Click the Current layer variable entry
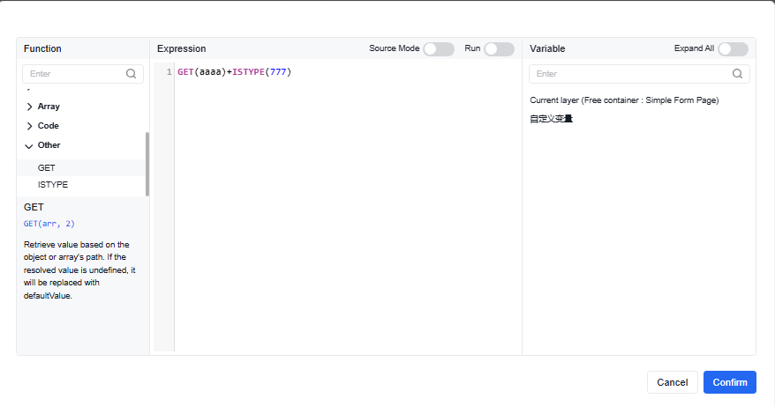The width and height of the screenshot is (775, 406). coord(624,100)
